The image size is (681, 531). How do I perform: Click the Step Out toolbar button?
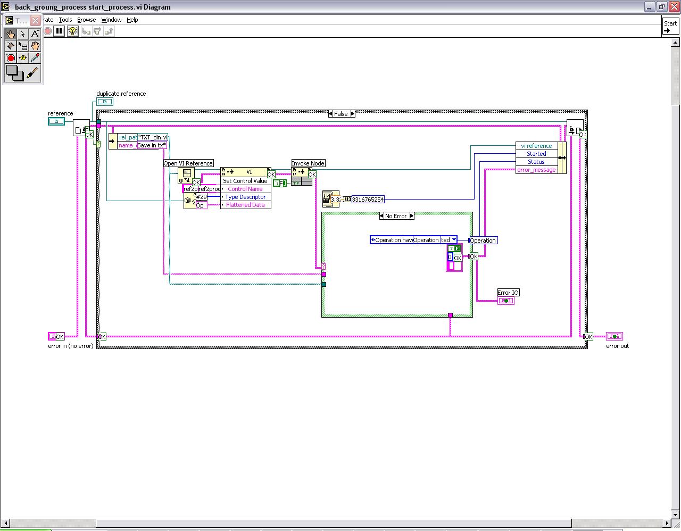109,31
